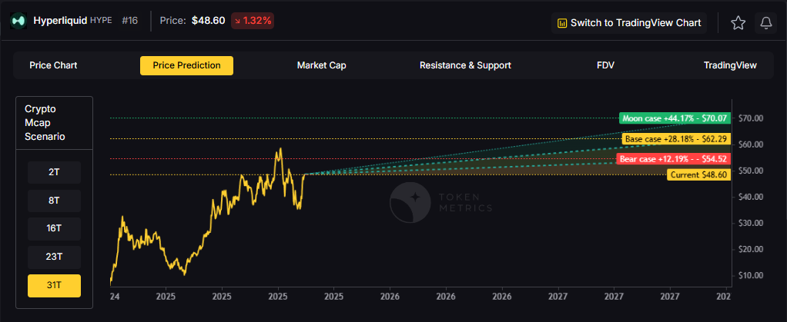Go to the TradingView tab
The image size is (787, 322).
coord(730,65)
